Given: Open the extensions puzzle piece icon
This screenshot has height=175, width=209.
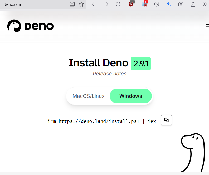Looking at the screenshot, I should [193, 4].
